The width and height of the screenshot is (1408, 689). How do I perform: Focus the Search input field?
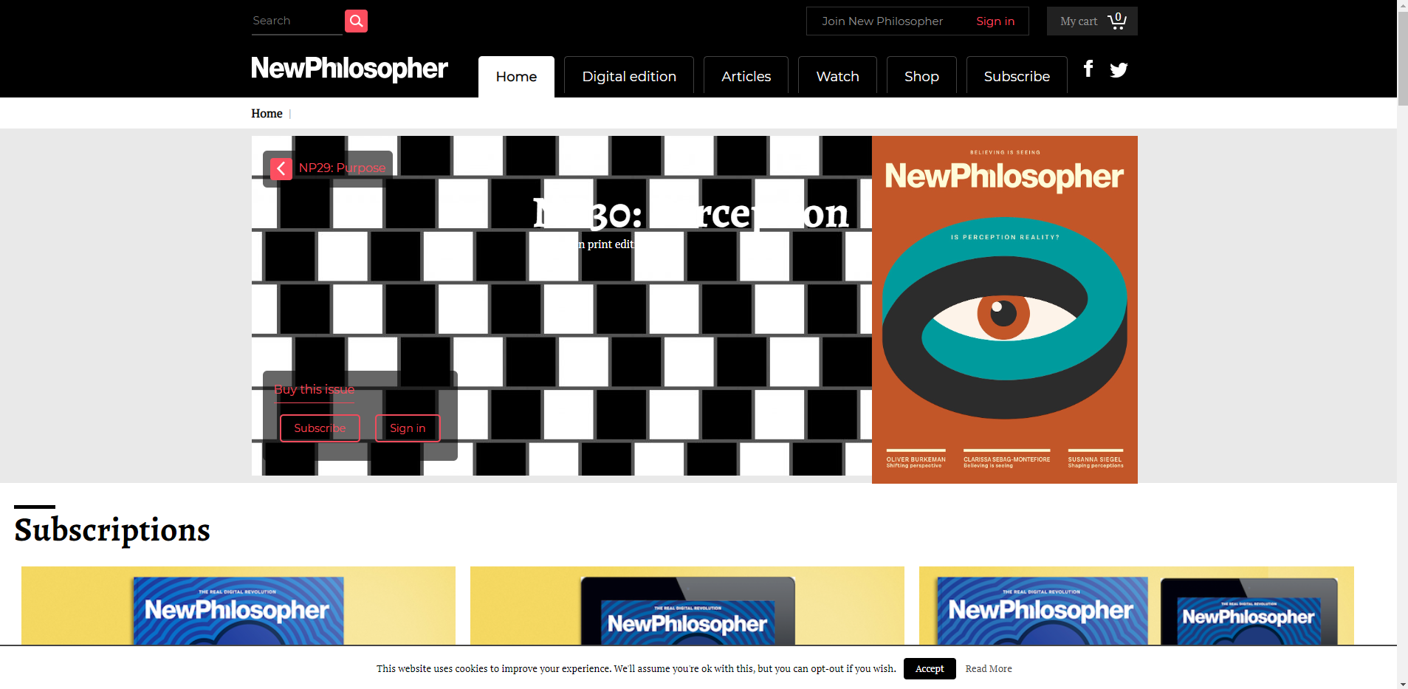click(297, 21)
